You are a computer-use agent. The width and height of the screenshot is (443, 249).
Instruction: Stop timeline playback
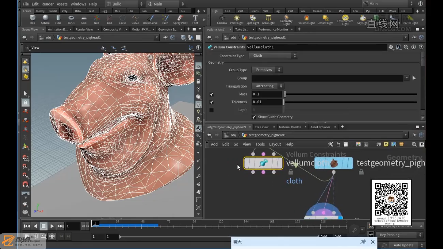[44, 226]
